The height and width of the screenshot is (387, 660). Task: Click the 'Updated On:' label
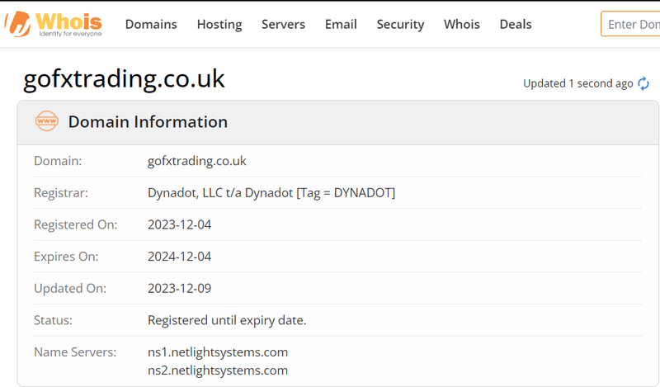tap(70, 289)
